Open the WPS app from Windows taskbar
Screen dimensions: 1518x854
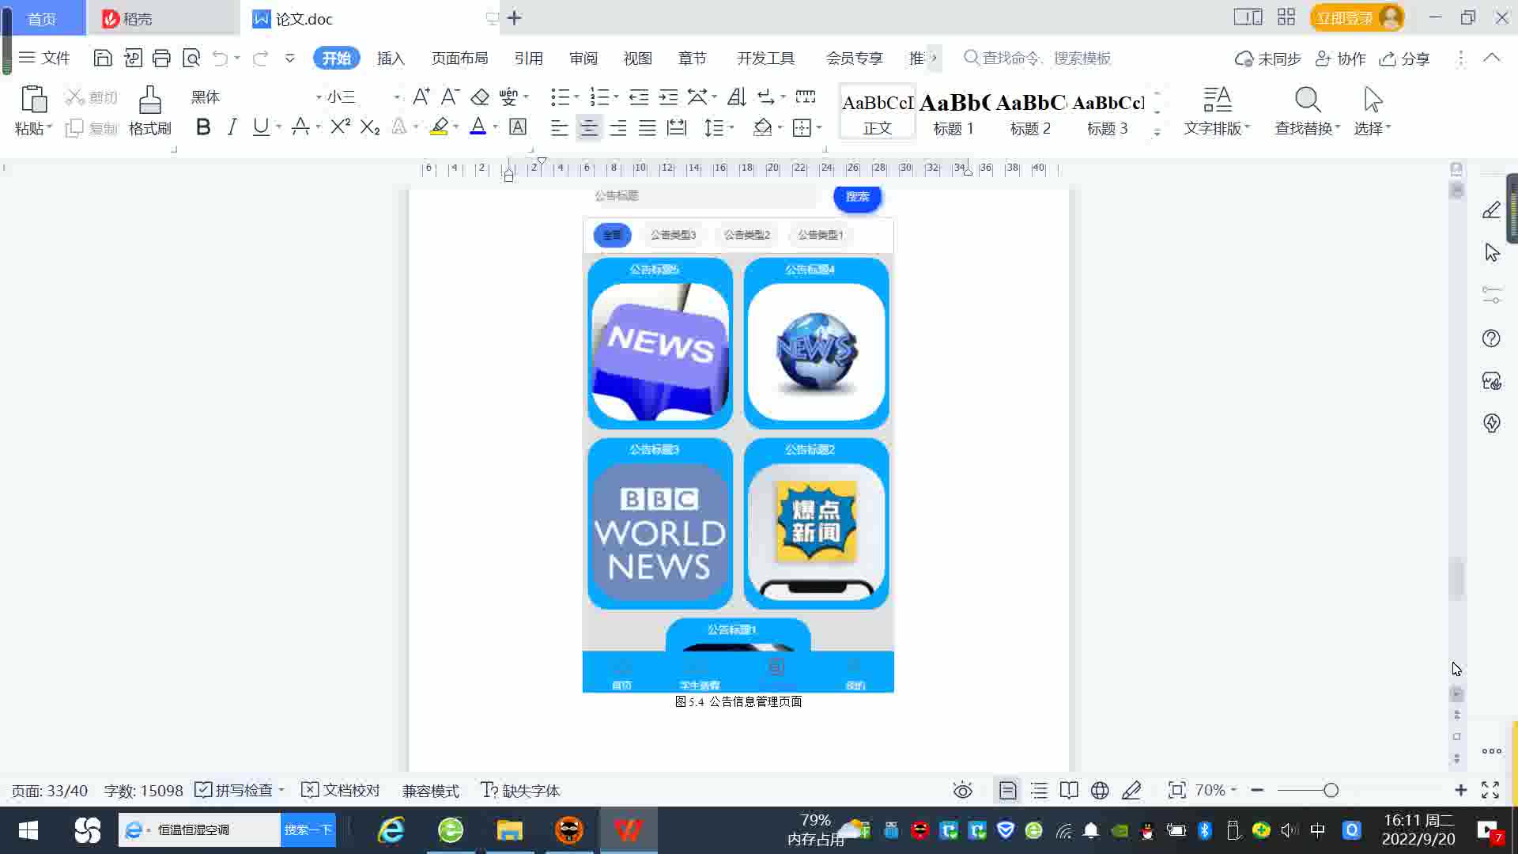(628, 829)
